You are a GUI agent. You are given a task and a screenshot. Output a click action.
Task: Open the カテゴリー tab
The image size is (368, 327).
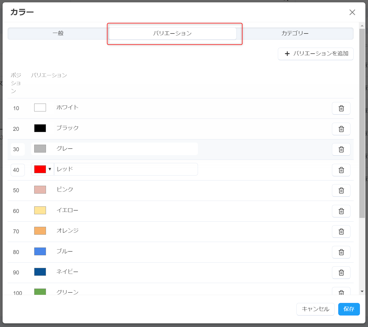(x=295, y=33)
